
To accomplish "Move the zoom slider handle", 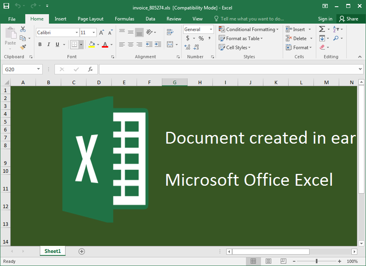I will tap(317, 261).
